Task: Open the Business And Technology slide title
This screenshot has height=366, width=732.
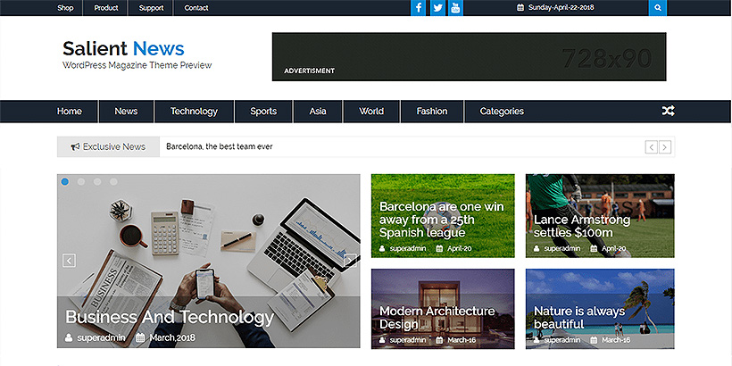Action: click(x=170, y=317)
